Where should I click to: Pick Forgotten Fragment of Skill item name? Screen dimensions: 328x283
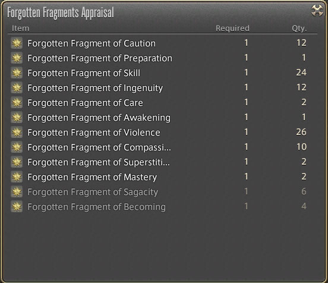pos(84,73)
